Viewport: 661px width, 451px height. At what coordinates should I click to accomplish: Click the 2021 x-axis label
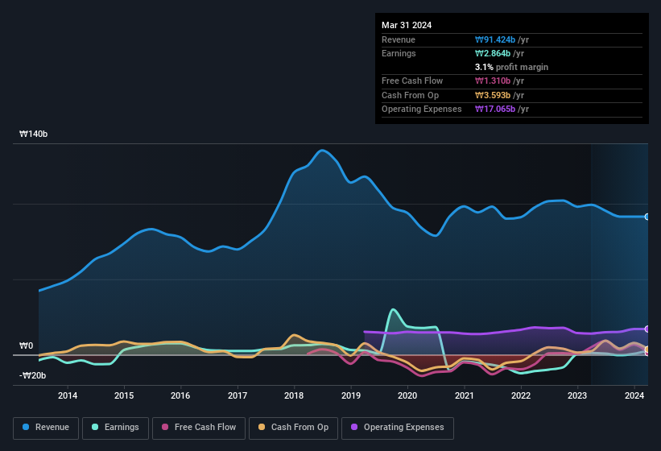tap(464, 395)
